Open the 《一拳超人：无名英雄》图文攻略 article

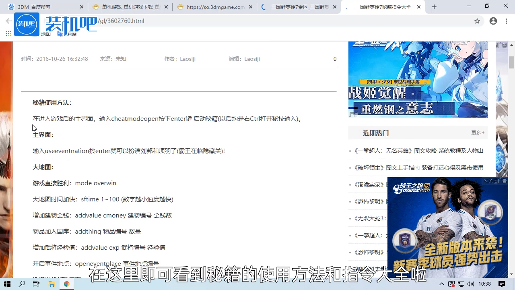coord(418,150)
